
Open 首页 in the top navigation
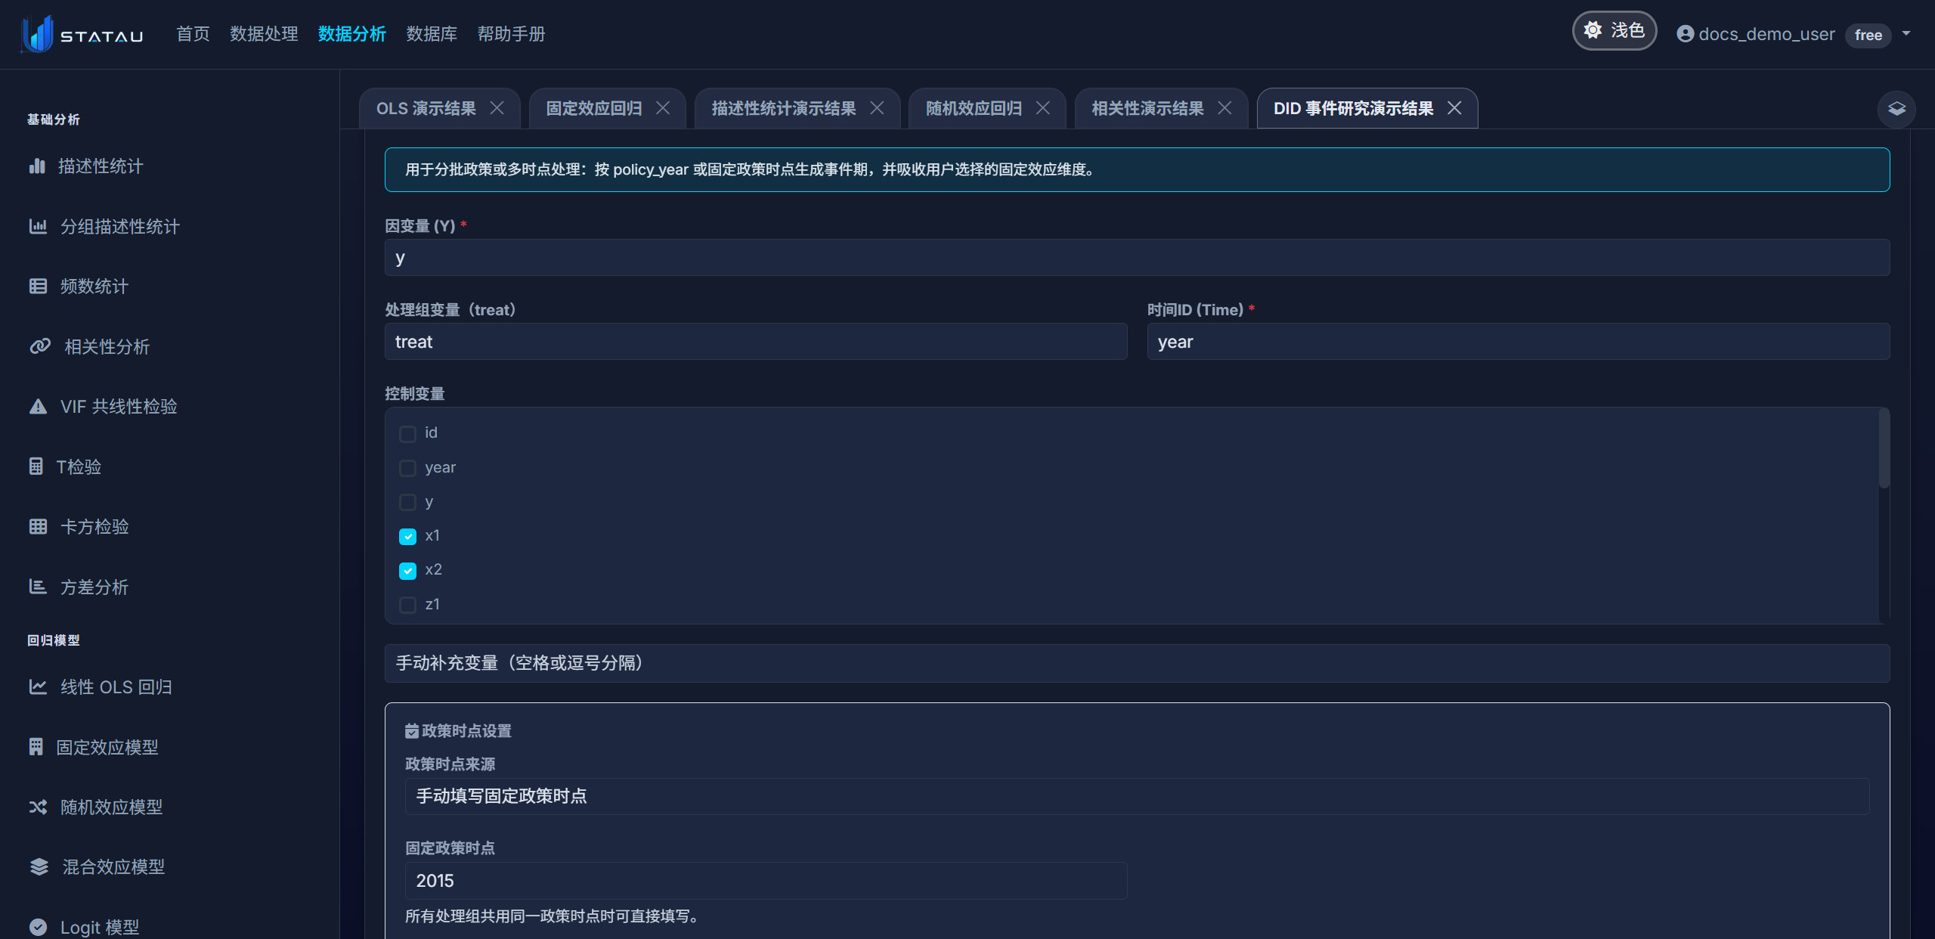[x=193, y=34]
